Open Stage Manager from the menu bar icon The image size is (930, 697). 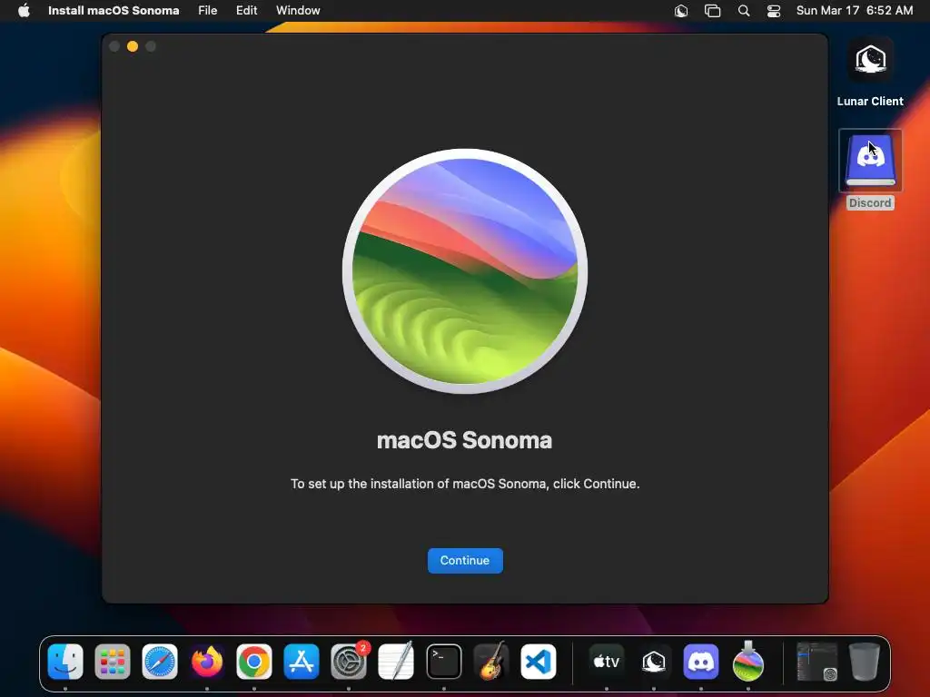tap(712, 11)
